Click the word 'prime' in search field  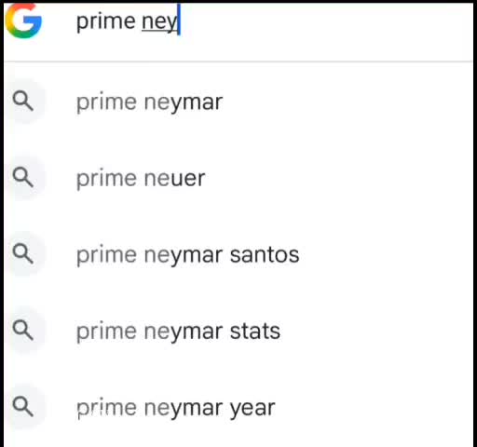click(x=106, y=21)
